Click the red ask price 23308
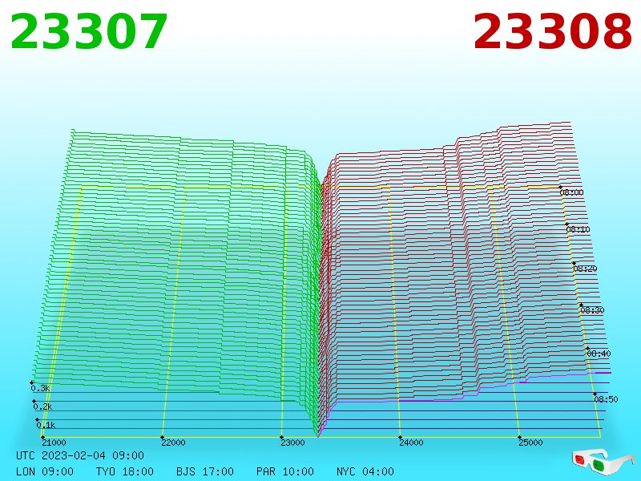641x481 pixels. tap(553, 32)
